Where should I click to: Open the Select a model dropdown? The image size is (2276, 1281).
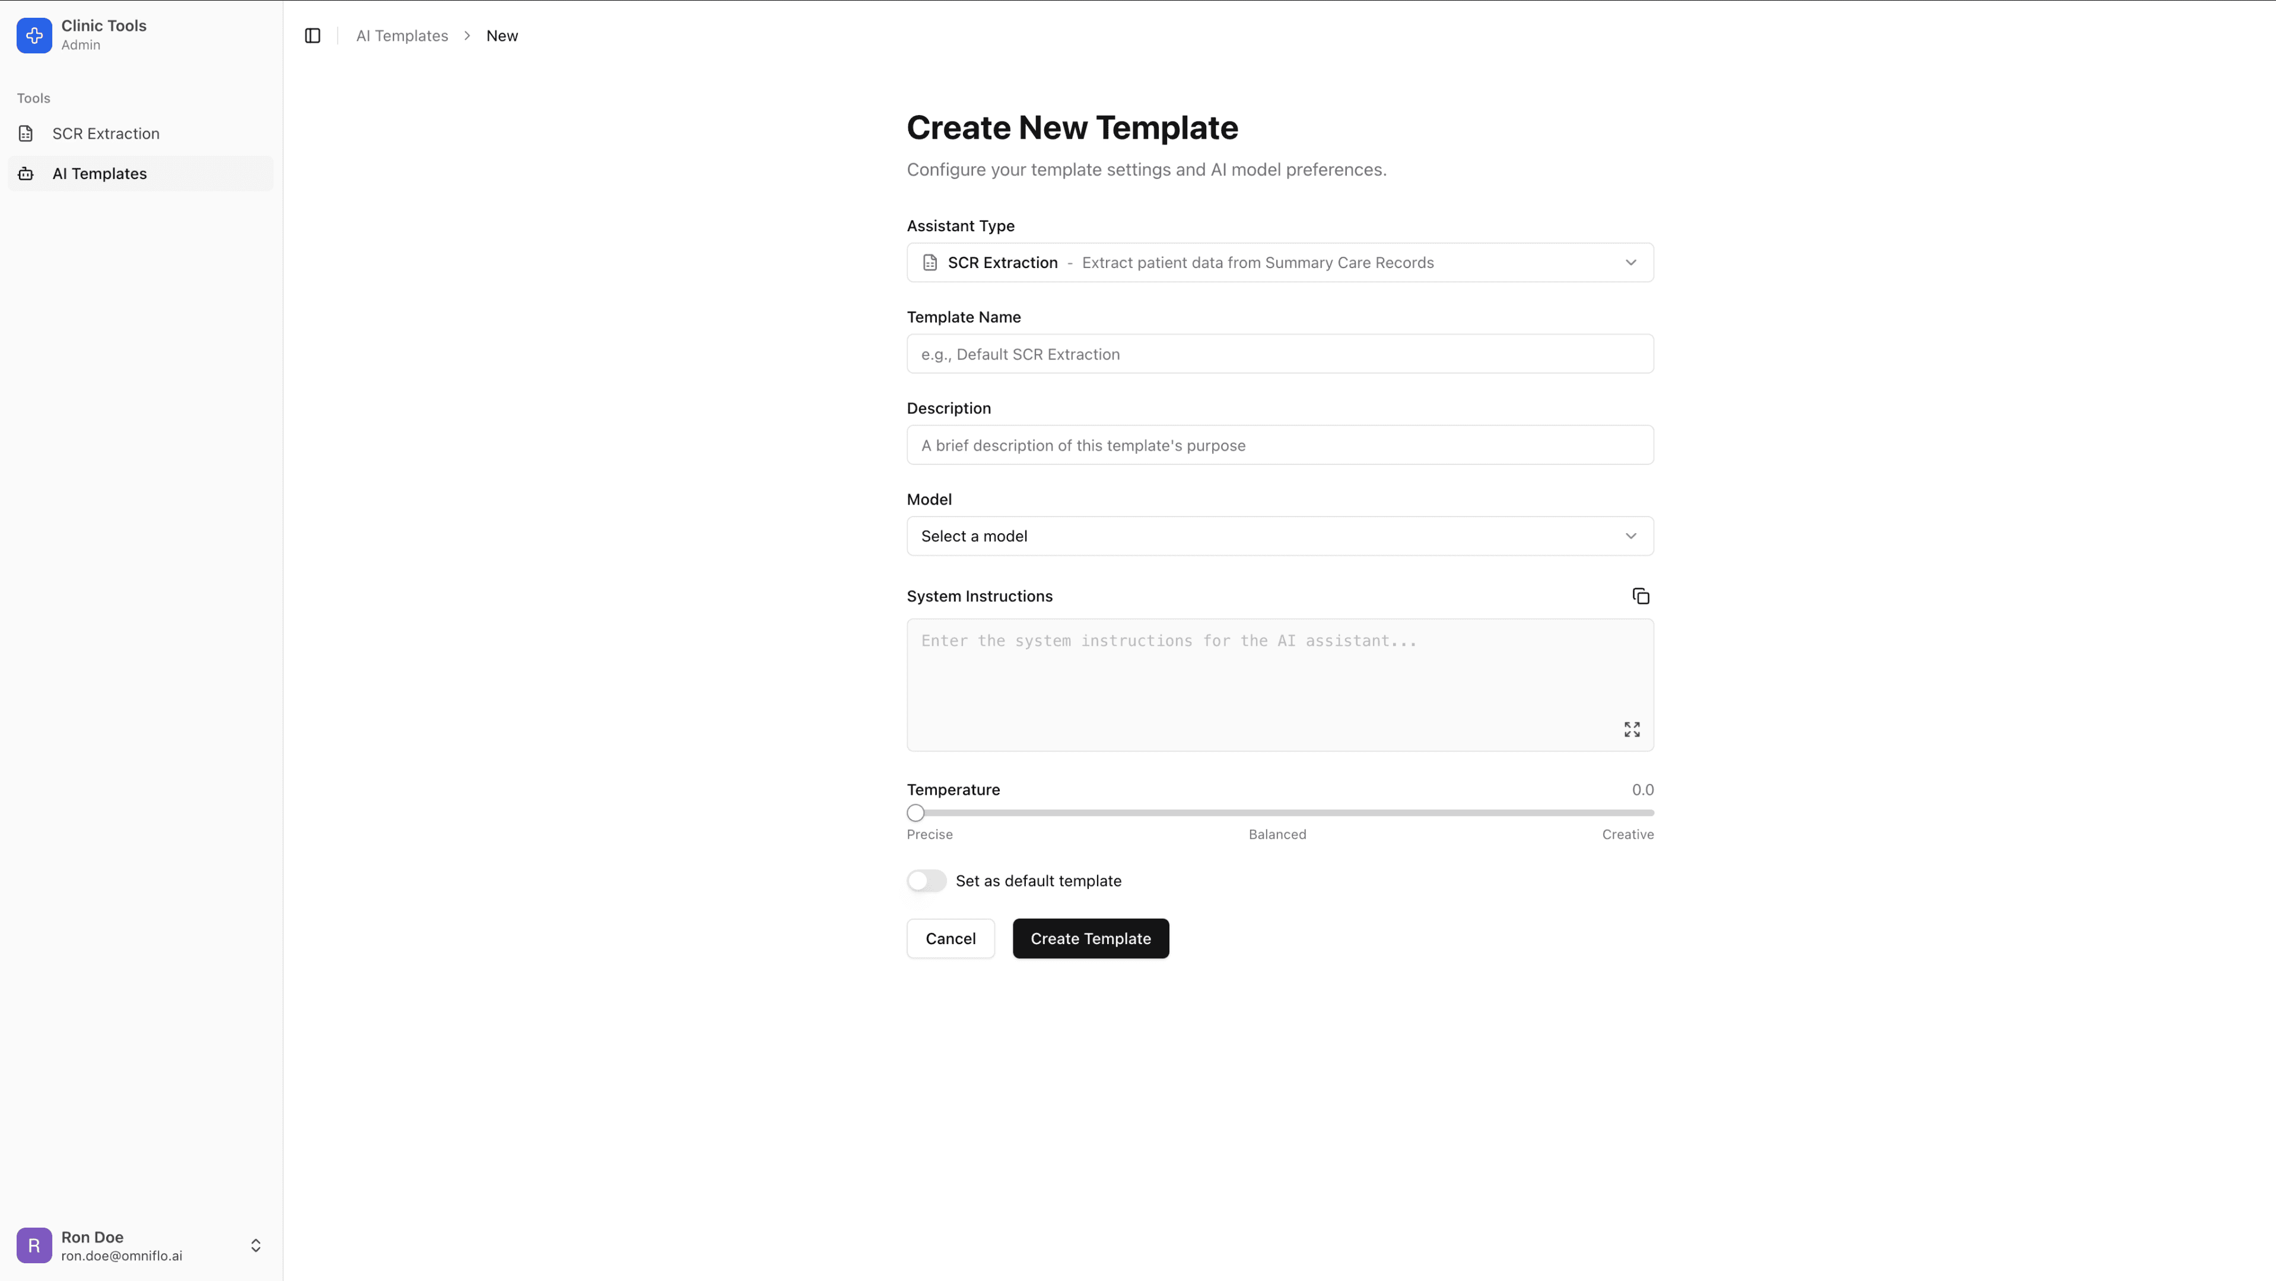[1279, 536]
